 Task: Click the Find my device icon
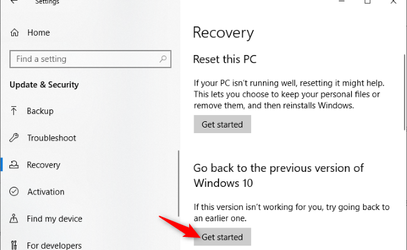tap(14, 219)
